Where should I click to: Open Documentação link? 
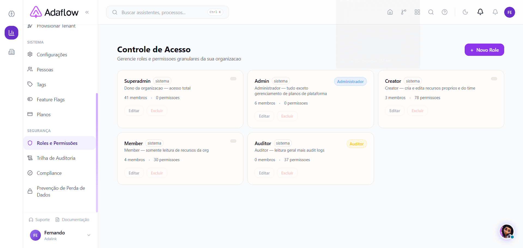tap(72, 220)
